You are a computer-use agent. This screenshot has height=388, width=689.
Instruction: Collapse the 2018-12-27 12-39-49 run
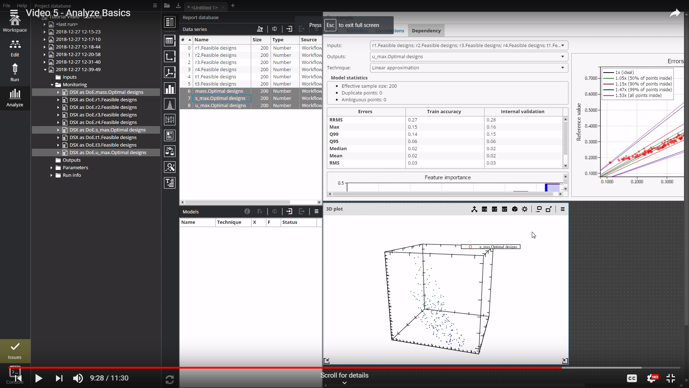45,69
